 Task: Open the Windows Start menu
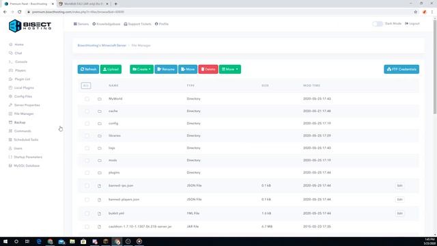tap(5, 241)
